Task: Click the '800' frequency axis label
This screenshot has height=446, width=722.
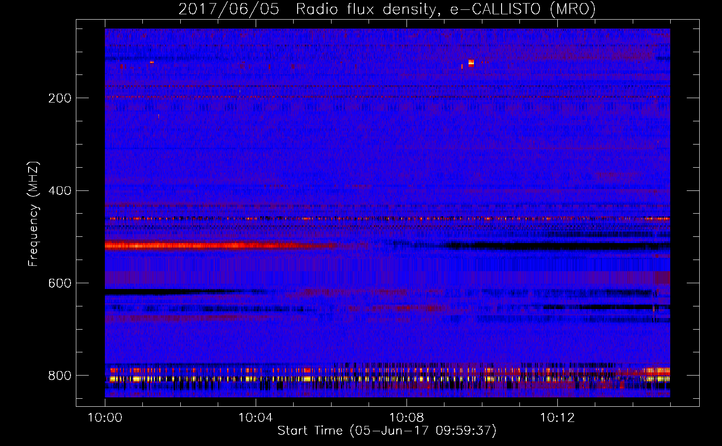Action: point(60,376)
